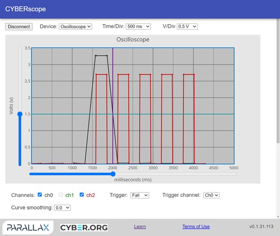Click the CYBERscope title in header
The image size is (280, 236).
[26, 9]
